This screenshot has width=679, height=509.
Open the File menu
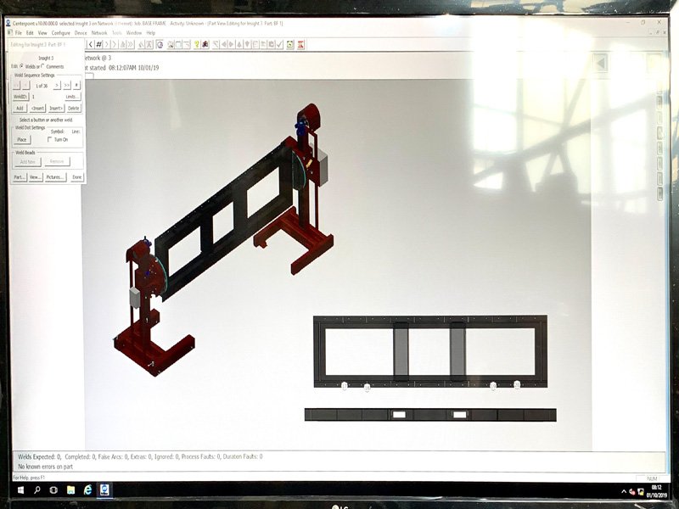[x=18, y=33]
